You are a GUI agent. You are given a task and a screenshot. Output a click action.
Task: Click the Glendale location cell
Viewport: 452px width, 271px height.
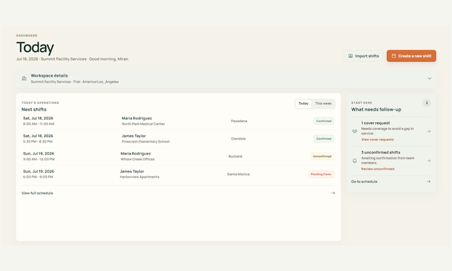238,139
